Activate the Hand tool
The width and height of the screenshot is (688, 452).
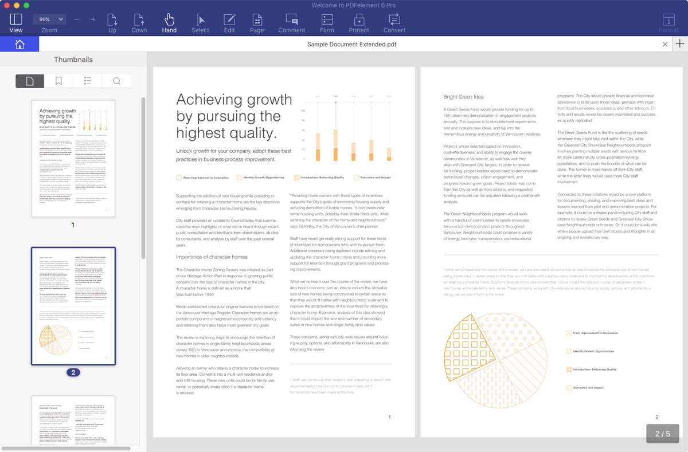(x=169, y=23)
